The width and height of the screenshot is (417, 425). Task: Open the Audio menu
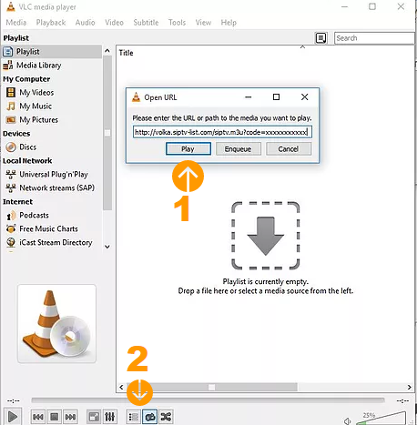85,23
